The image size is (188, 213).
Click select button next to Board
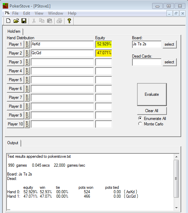(170, 44)
